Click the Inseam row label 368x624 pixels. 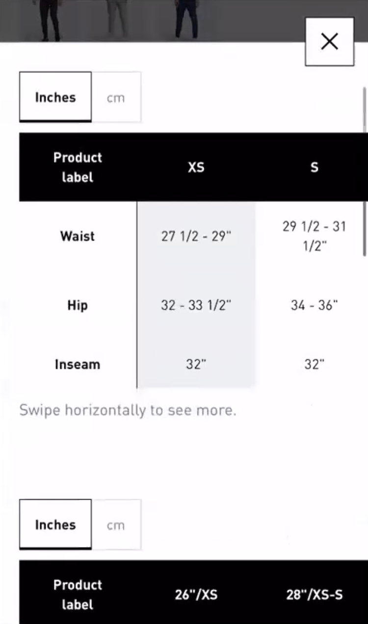pos(78,364)
